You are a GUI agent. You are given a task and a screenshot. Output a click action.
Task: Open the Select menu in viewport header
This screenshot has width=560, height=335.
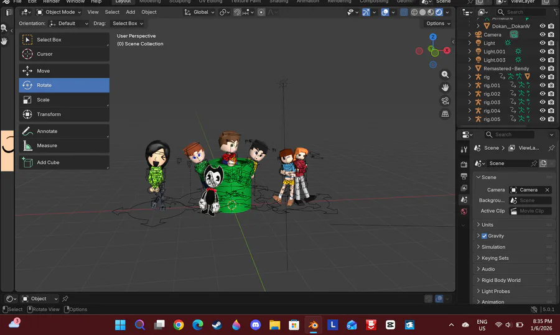[x=112, y=12]
